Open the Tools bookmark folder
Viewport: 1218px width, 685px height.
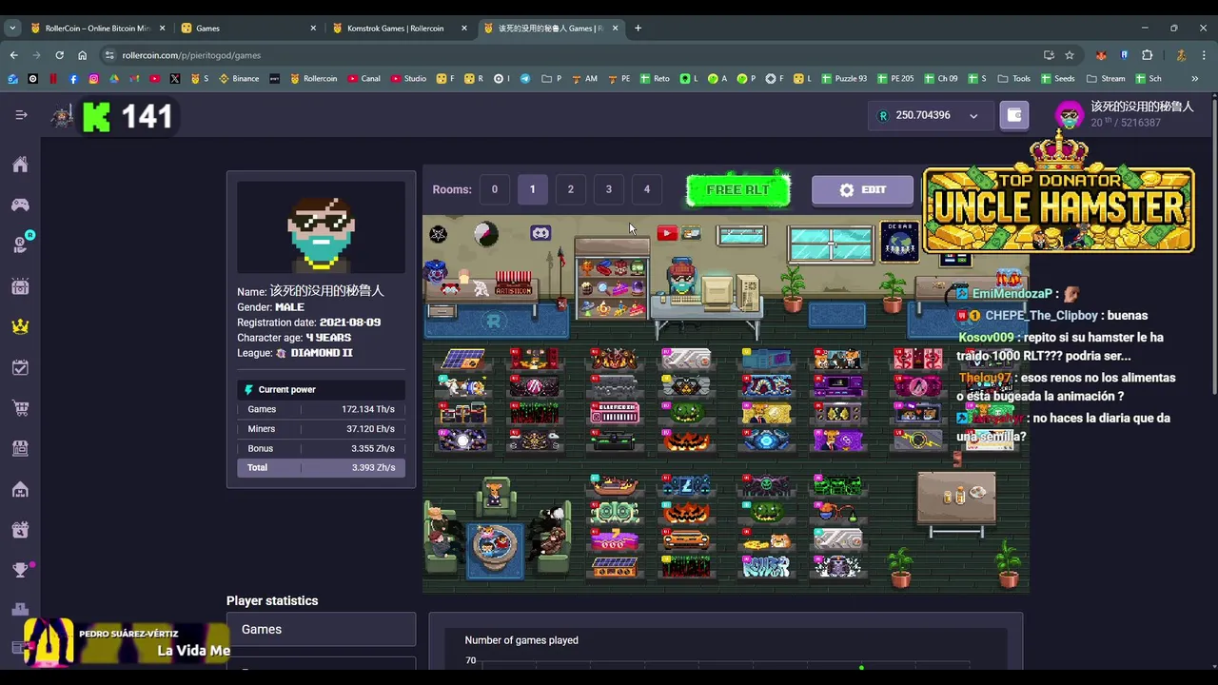tap(1013, 79)
